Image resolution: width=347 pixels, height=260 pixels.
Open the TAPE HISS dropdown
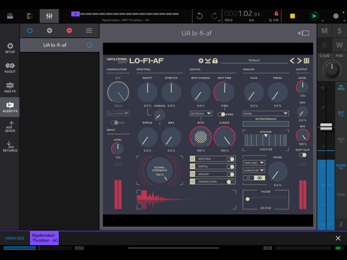(x=254, y=163)
